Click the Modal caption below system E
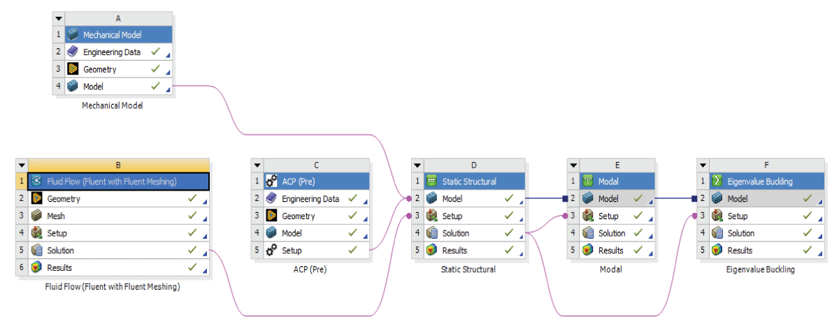Viewport: 839px width, 333px height. pyautogui.click(x=611, y=269)
